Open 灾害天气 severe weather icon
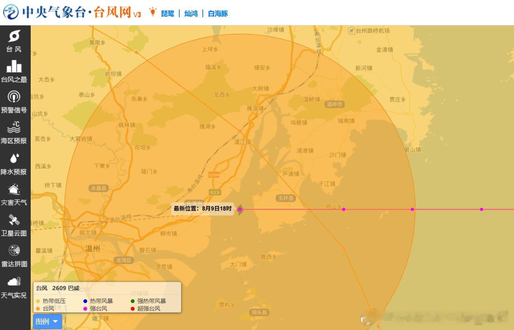Screen dimensions: 514x330 click(14, 189)
